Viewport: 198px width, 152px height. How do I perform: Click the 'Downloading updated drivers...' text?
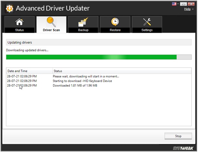27,50
